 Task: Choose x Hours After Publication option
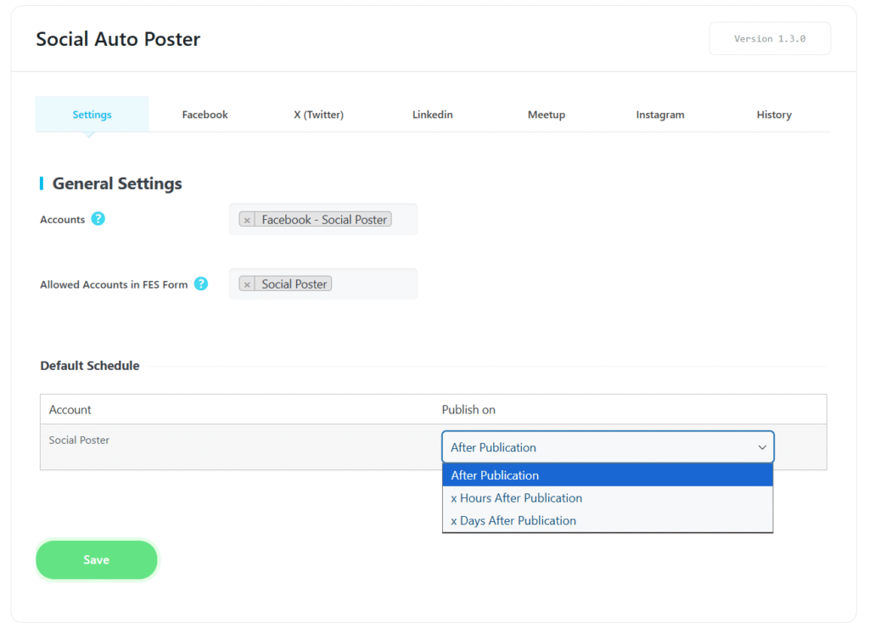pyautogui.click(x=607, y=498)
